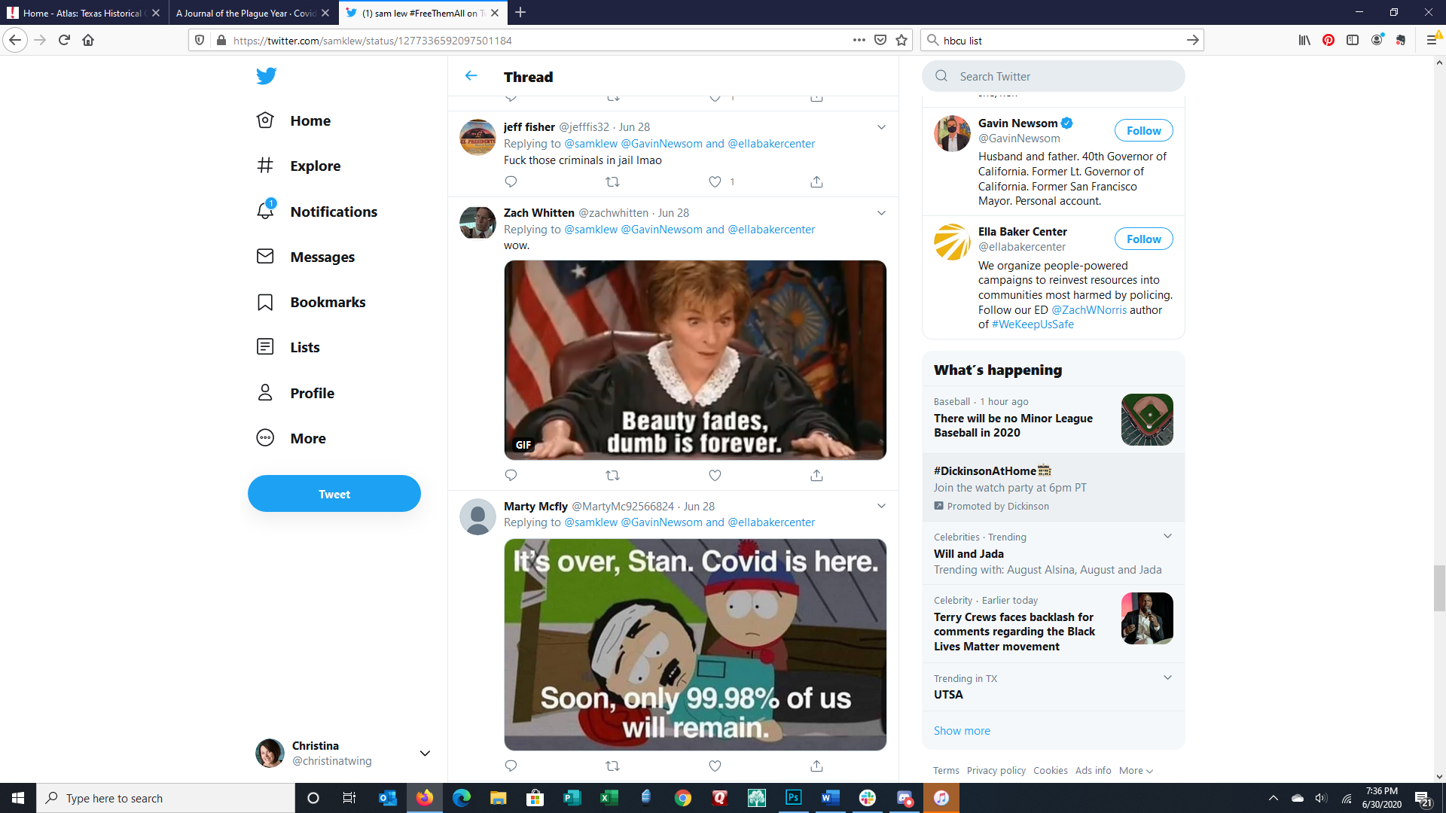Click the Twitter bird logo
The width and height of the screenshot is (1446, 813).
pyautogui.click(x=266, y=76)
